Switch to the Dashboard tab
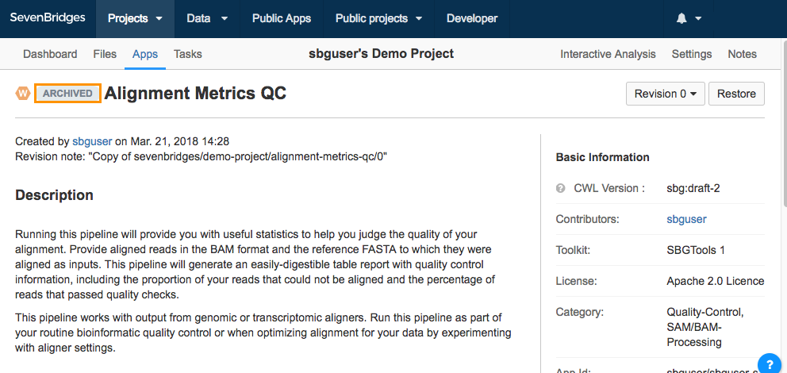 click(x=50, y=54)
